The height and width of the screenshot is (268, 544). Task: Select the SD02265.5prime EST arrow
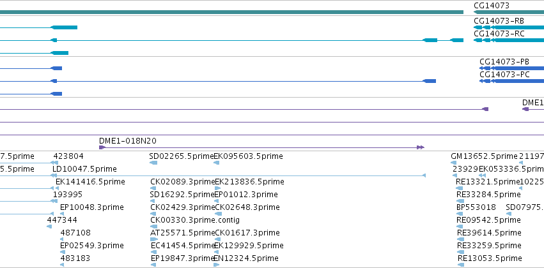coord(153,163)
